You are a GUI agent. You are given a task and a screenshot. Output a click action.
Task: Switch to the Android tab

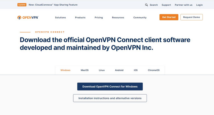[119, 70]
